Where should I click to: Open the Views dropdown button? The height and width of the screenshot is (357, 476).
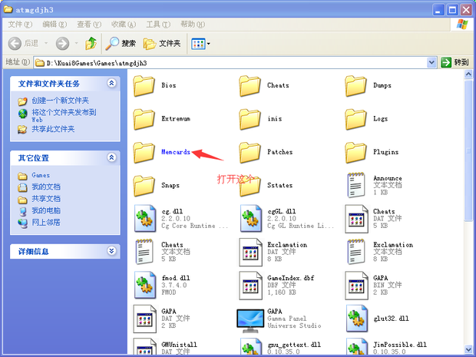pos(200,43)
